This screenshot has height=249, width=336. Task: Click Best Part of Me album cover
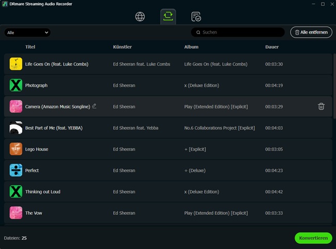point(16,127)
